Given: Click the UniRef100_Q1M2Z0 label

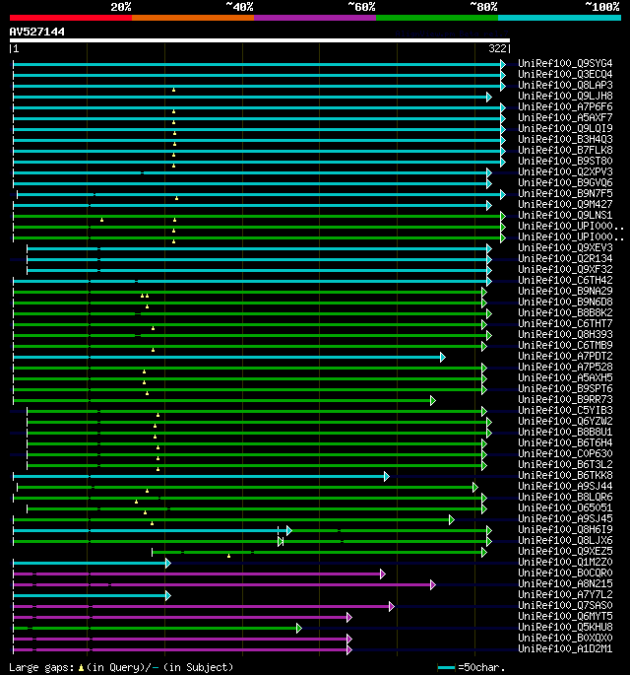Looking at the screenshot, I should tap(565, 562).
